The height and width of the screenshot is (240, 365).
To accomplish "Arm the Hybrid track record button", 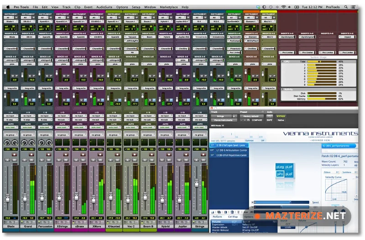I will click(169, 154).
